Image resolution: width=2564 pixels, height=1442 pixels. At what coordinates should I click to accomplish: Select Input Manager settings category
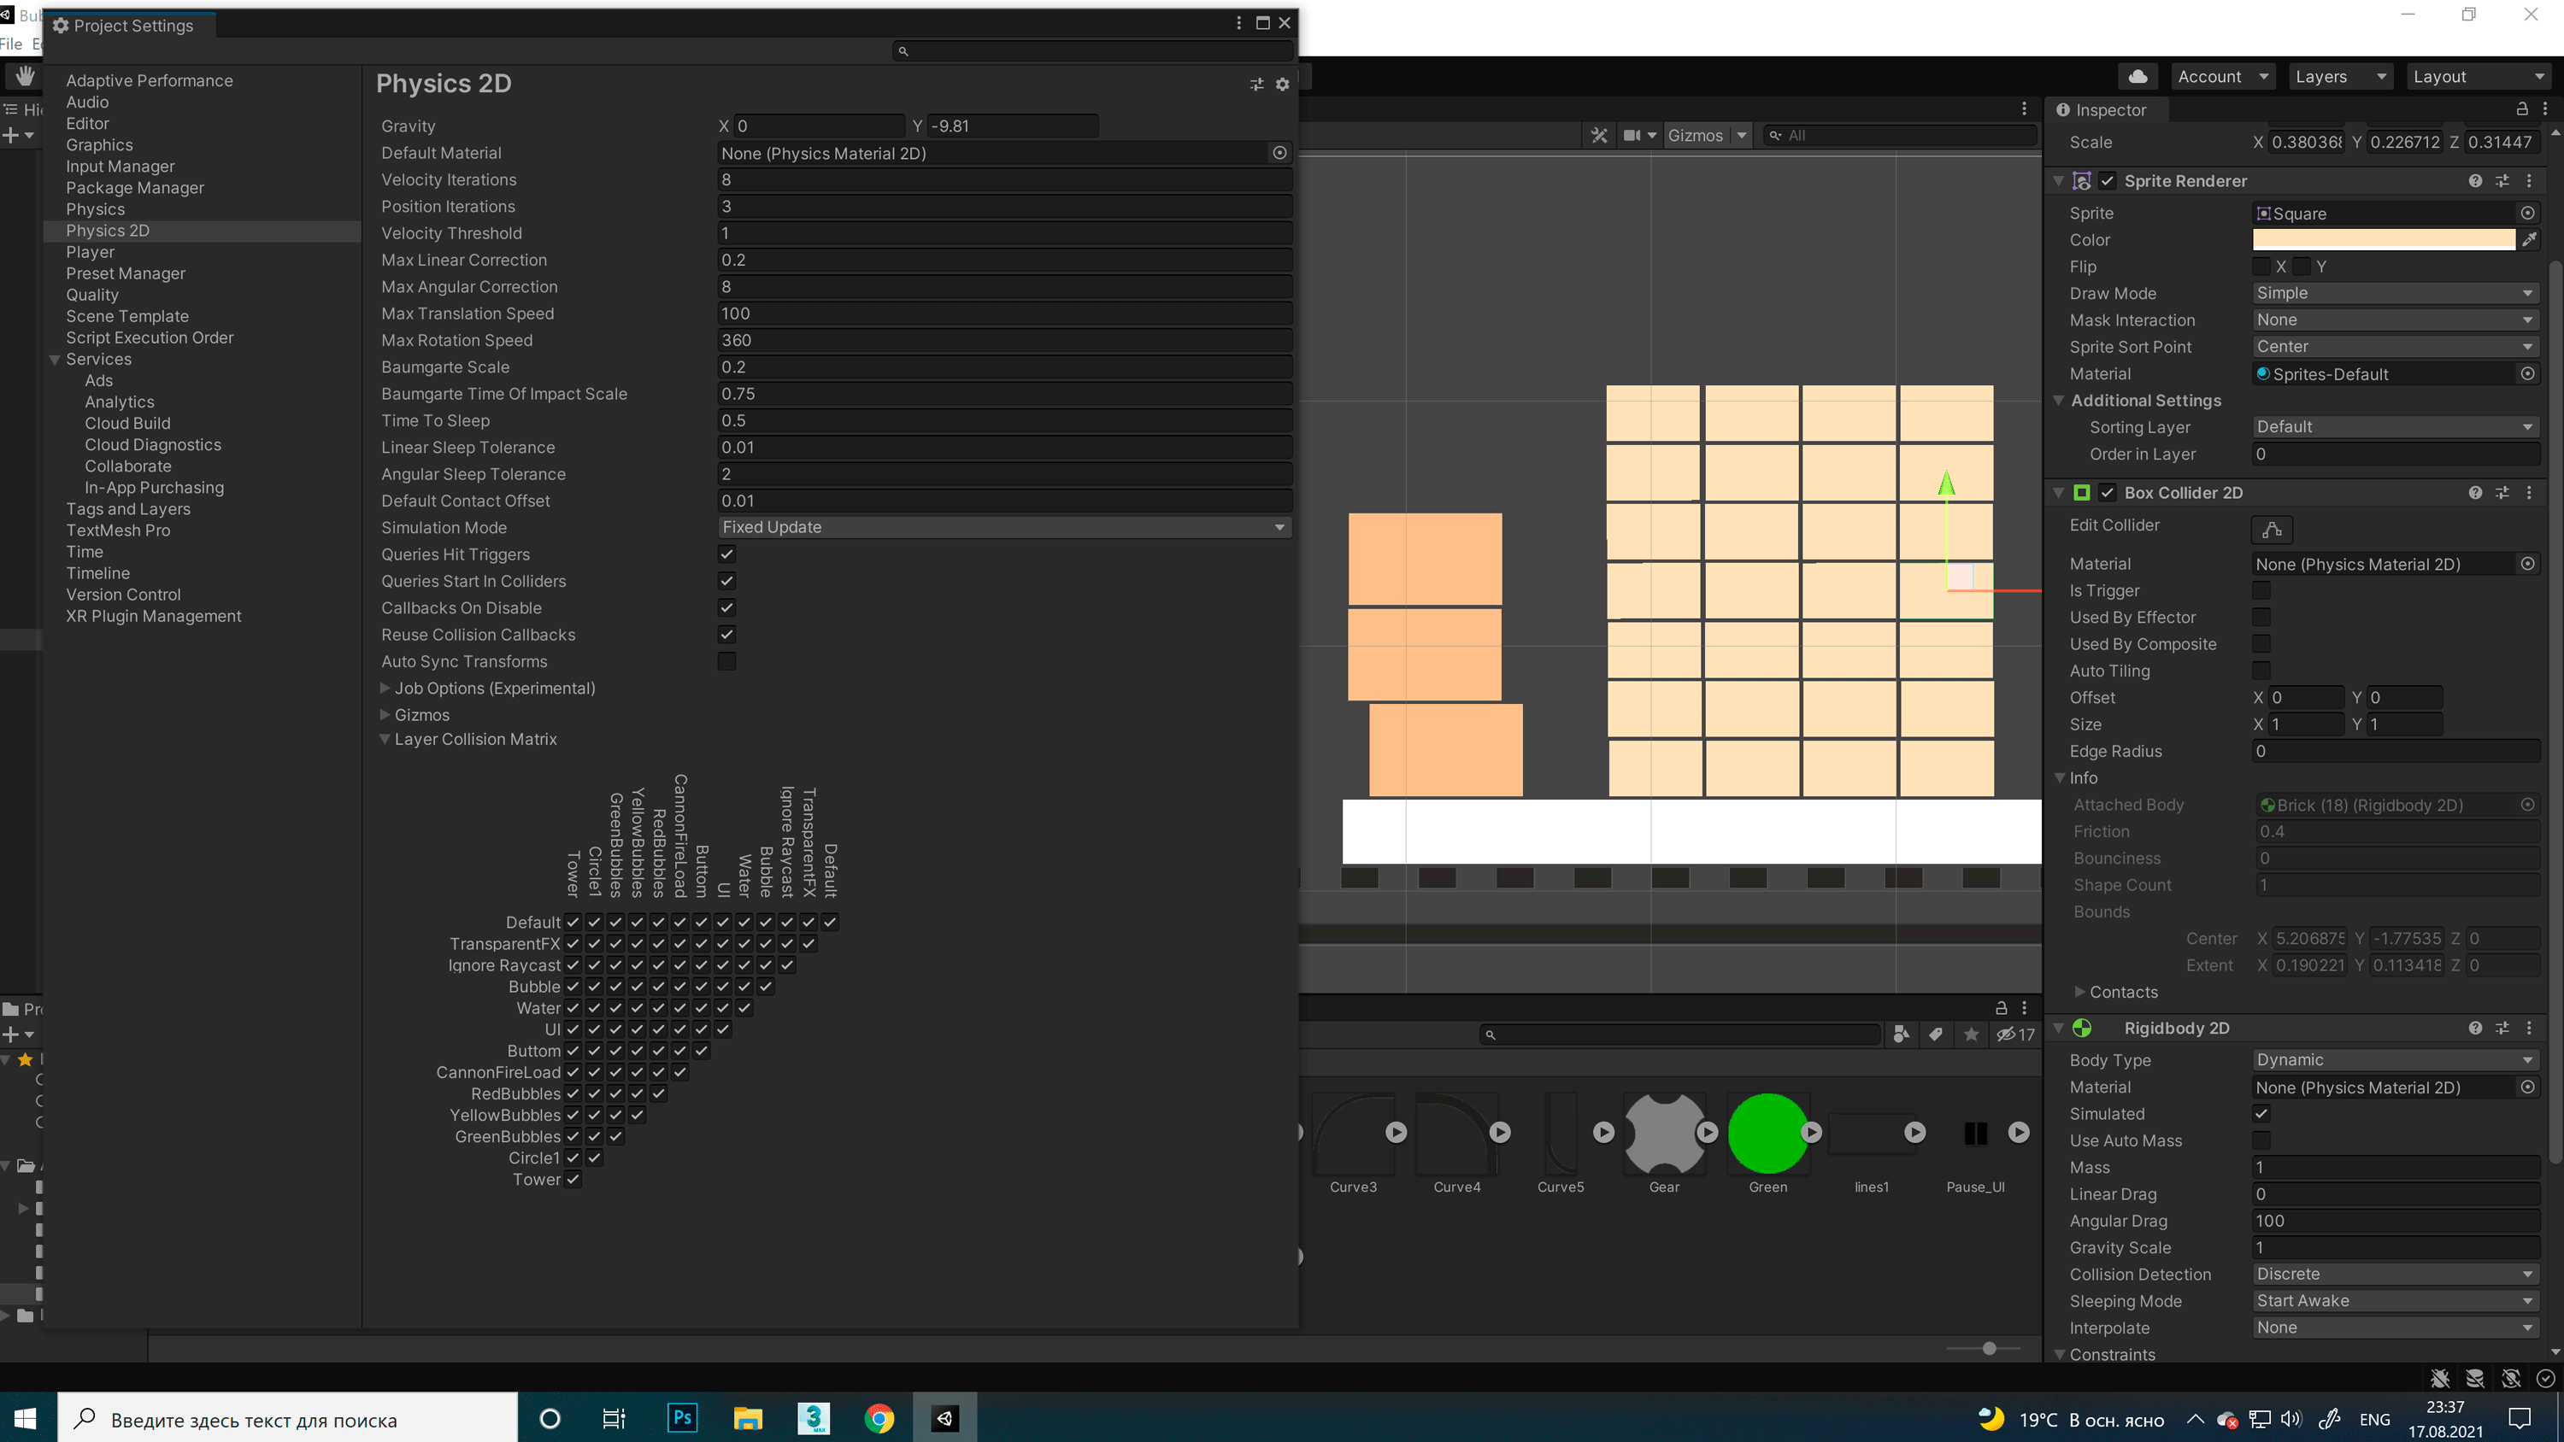click(121, 167)
